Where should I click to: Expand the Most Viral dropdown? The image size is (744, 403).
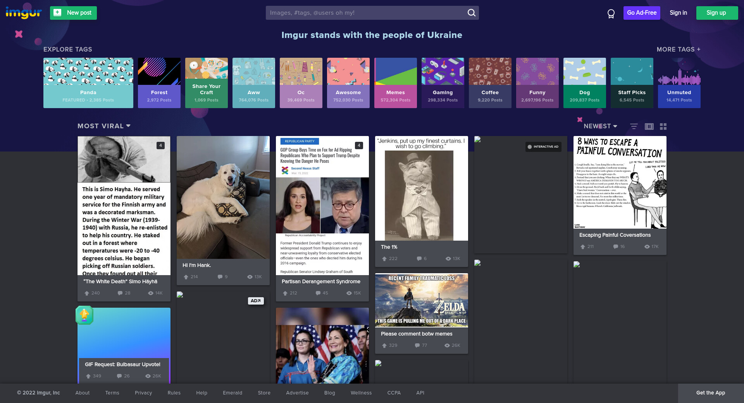[104, 126]
